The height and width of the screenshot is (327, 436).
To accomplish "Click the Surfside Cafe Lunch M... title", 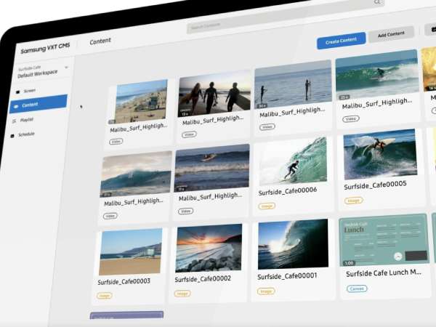I will (384, 273).
